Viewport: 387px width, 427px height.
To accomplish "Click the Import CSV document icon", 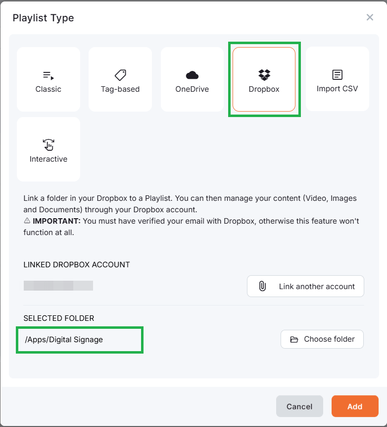I will [x=337, y=75].
